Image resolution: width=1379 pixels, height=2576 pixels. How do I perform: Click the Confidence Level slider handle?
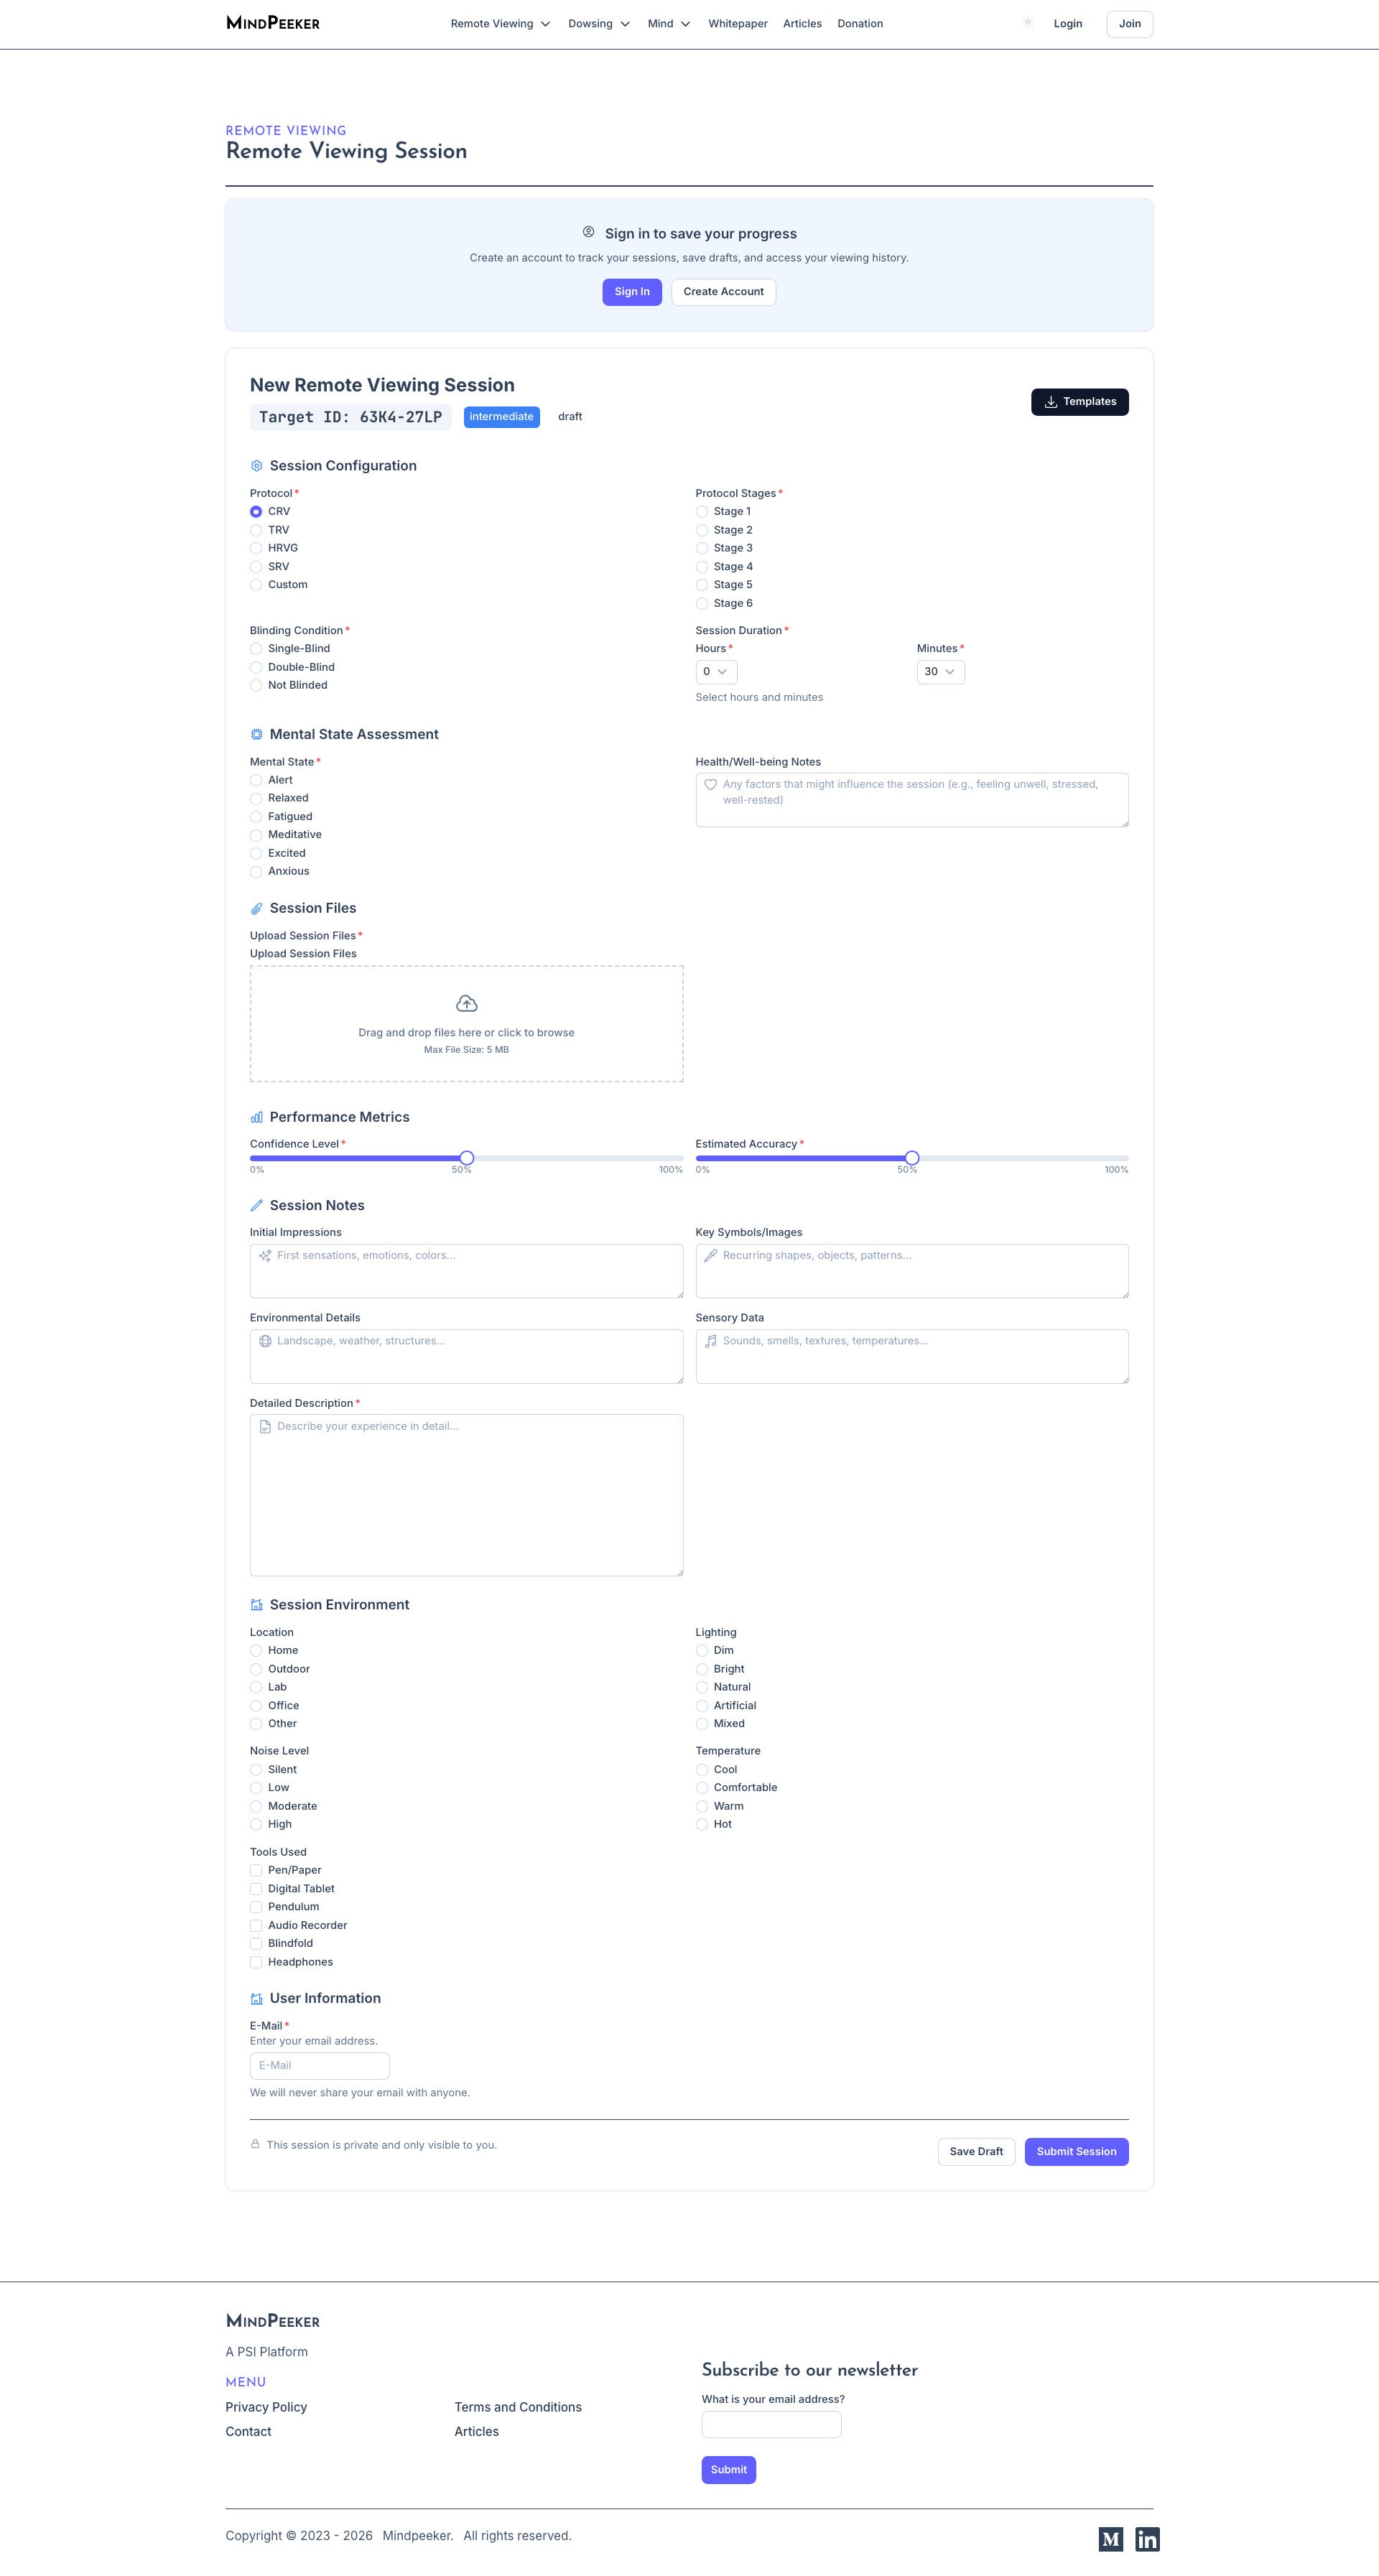pyautogui.click(x=466, y=1158)
